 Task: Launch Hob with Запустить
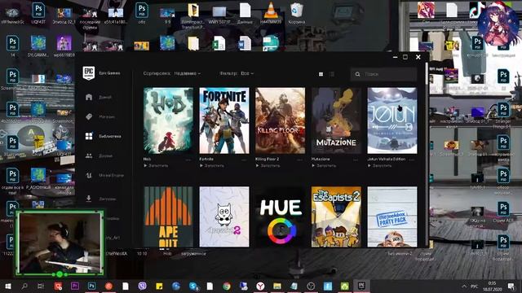click(x=156, y=165)
